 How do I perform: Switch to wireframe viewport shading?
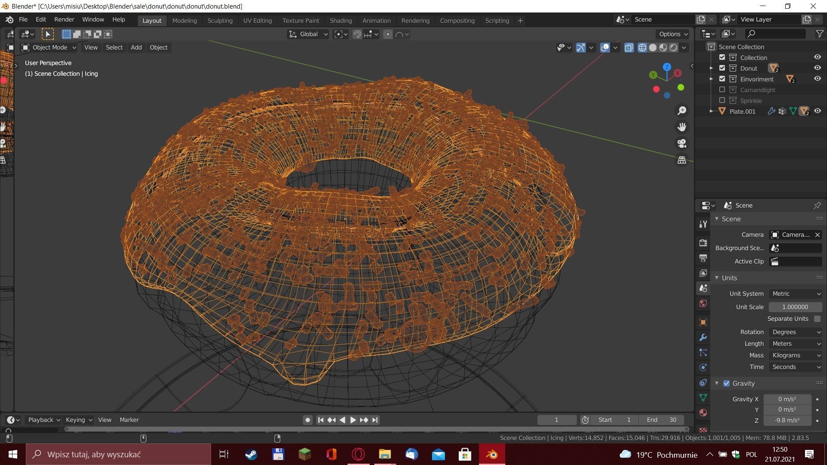click(x=642, y=47)
